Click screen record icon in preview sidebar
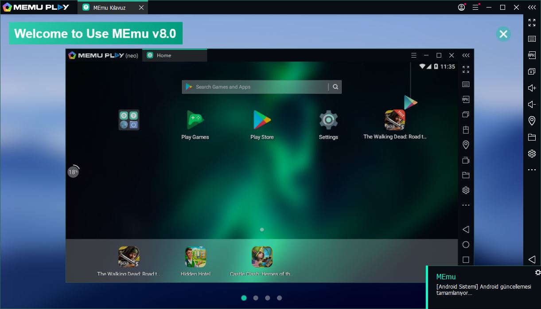 pyautogui.click(x=466, y=160)
